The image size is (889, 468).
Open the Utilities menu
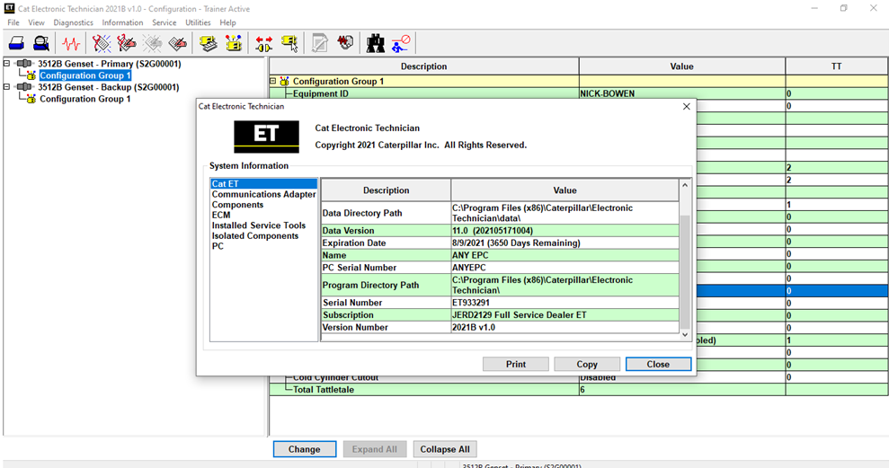pyautogui.click(x=198, y=22)
